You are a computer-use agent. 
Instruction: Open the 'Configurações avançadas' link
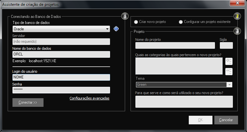[89, 98]
